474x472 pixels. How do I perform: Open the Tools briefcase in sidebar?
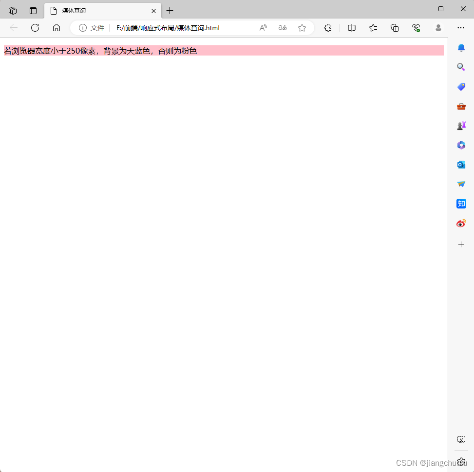(461, 106)
